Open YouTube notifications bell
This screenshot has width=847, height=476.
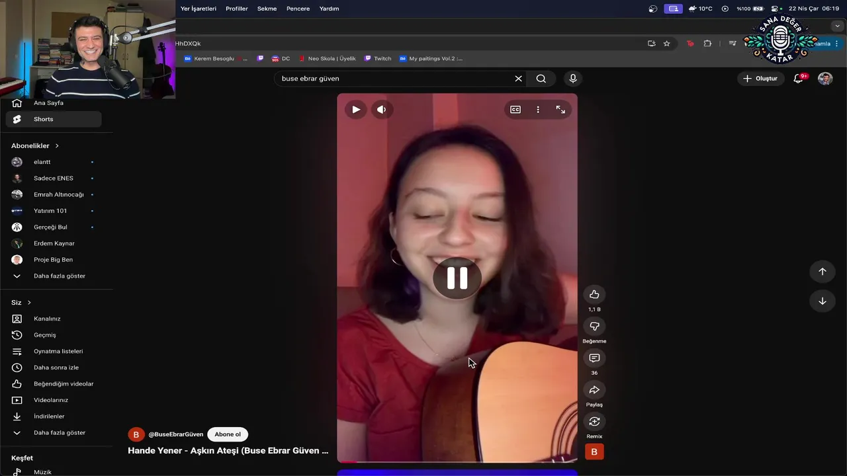point(799,79)
